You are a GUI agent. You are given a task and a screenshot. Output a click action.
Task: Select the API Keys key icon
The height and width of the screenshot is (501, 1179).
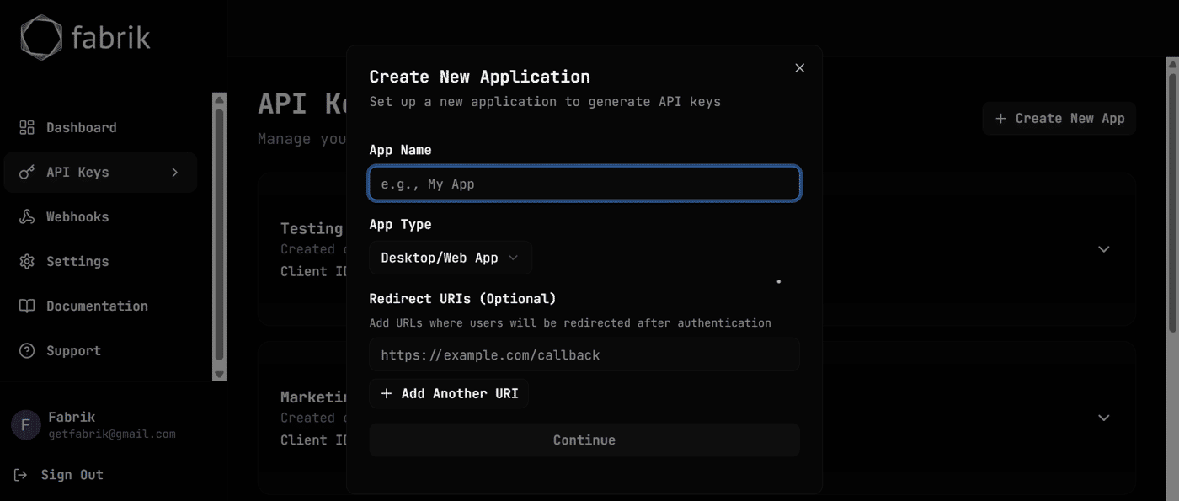[27, 172]
